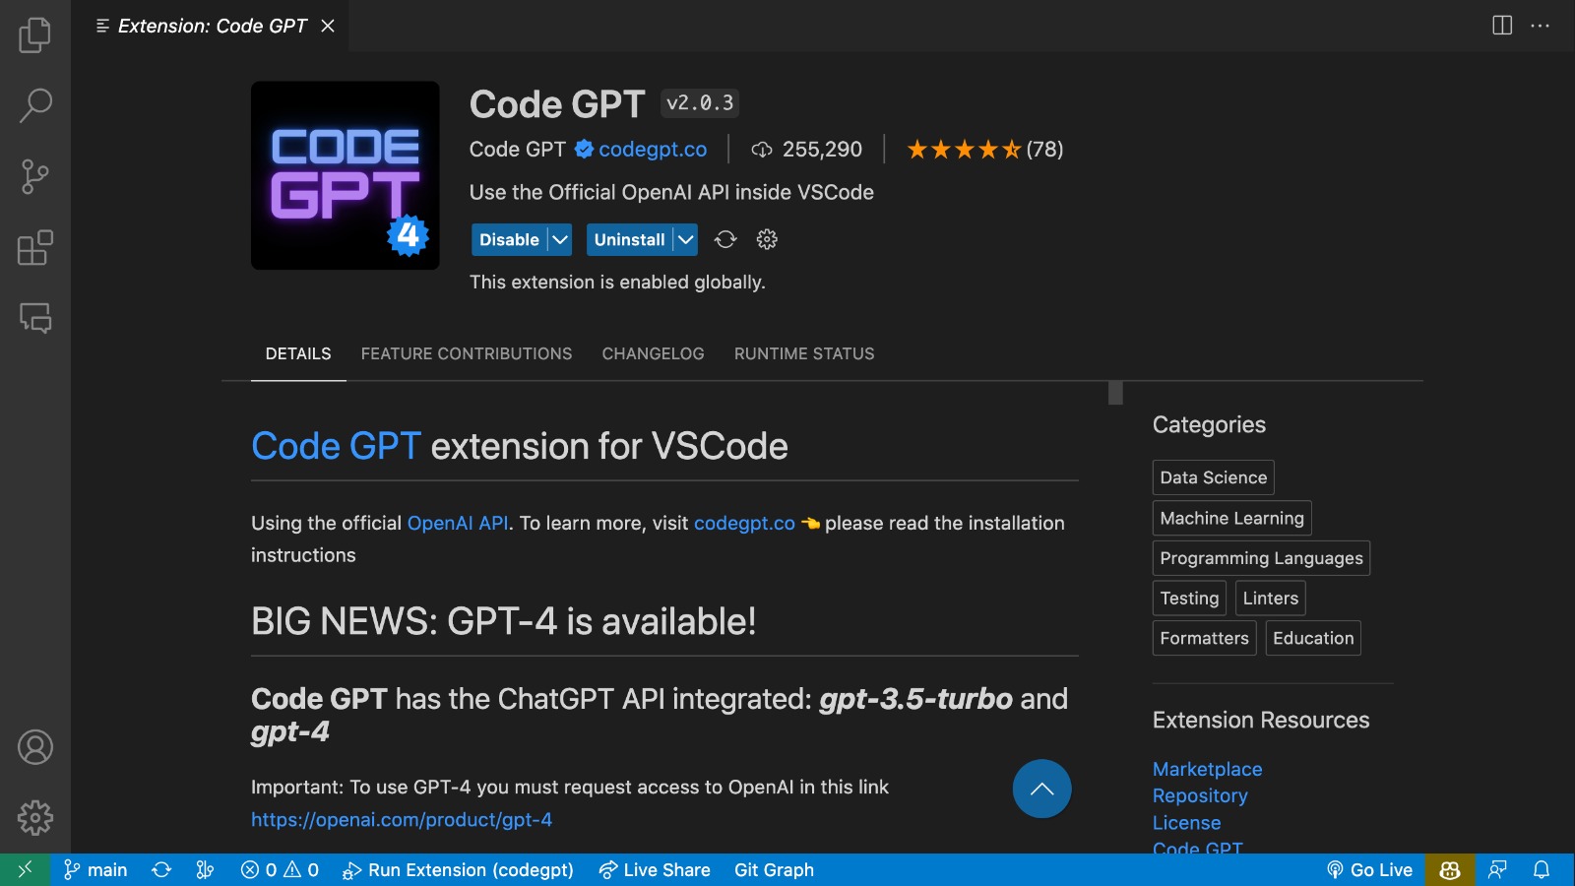Click the extension sync/auto-update icon
The image size is (1575, 886).
tap(725, 239)
